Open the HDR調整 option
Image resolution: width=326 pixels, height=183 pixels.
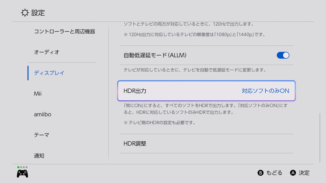point(135,143)
